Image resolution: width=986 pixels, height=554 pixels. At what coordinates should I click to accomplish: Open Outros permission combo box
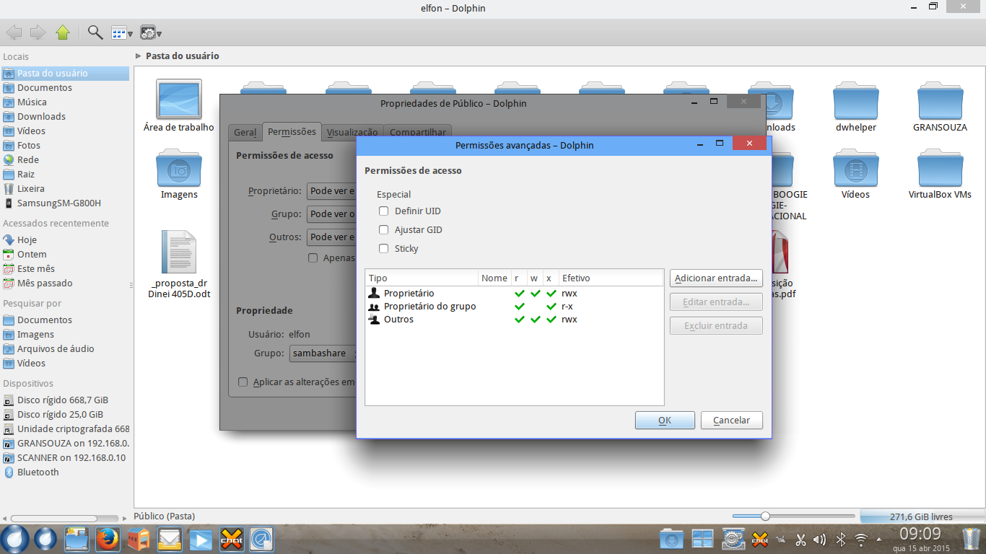[331, 237]
